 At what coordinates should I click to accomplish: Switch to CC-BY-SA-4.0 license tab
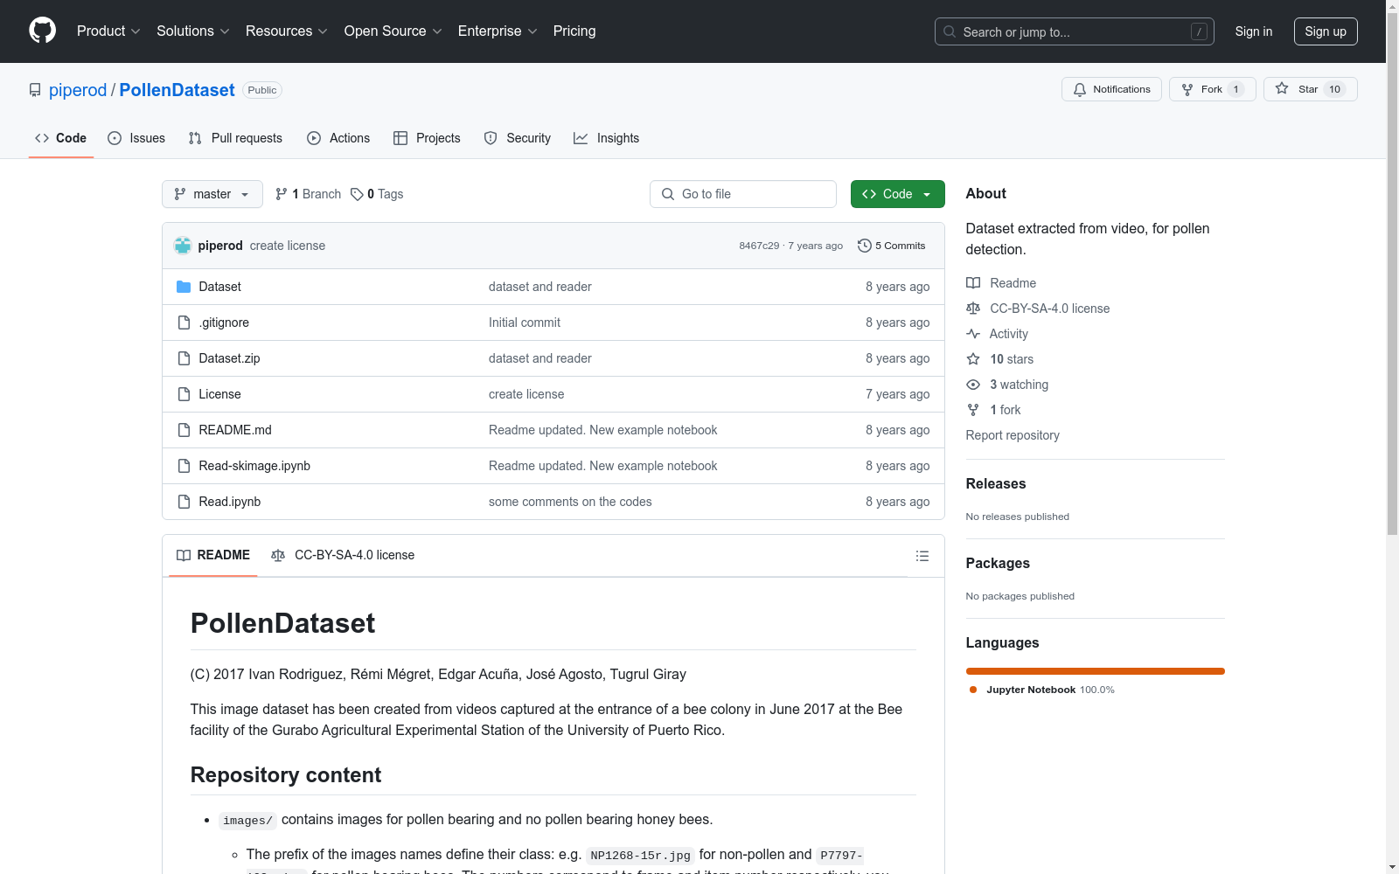click(343, 555)
